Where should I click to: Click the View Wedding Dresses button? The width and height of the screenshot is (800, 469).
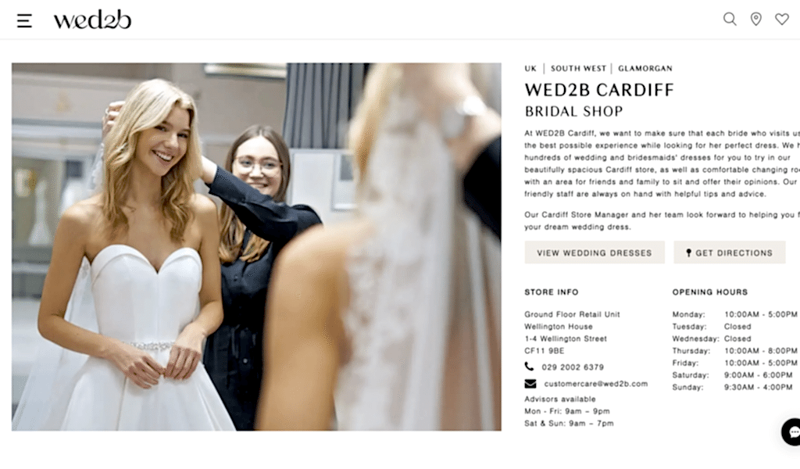[595, 252]
